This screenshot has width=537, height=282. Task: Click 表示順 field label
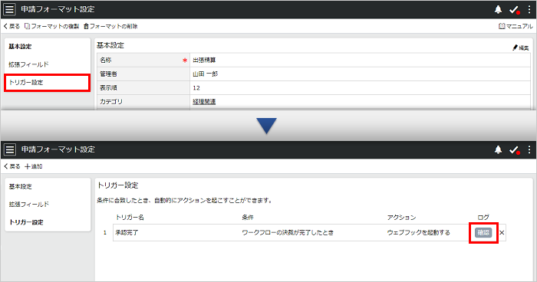click(x=108, y=88)
